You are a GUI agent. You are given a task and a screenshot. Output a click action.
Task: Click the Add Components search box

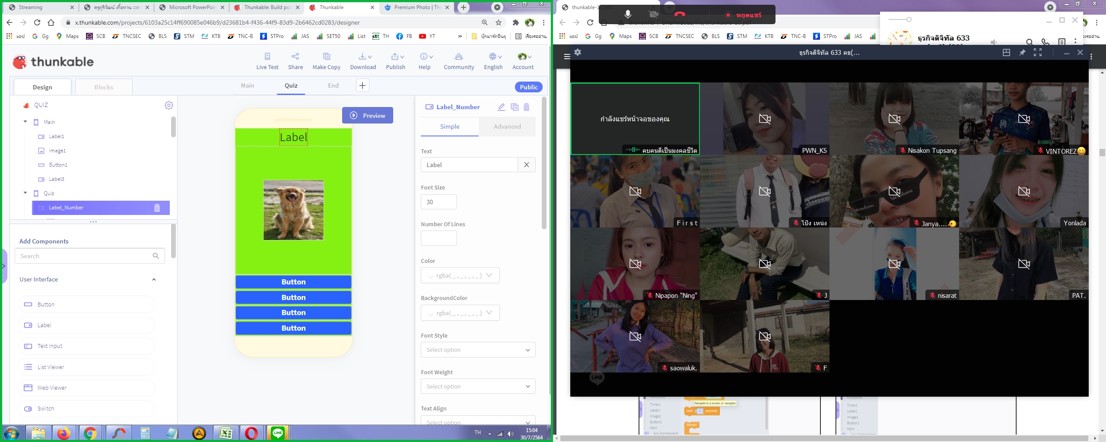[89, 256]
